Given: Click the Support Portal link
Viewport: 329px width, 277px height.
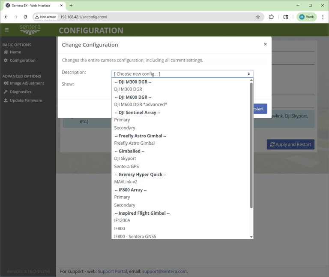Looking at the screenshot, I should point(112,271).
